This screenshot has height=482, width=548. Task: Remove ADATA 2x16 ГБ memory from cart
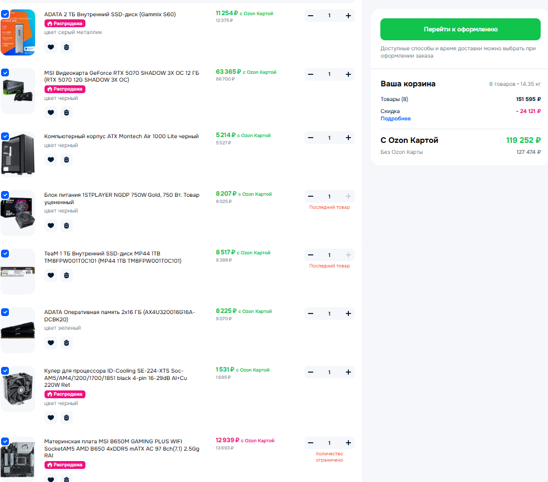point(67,343)
